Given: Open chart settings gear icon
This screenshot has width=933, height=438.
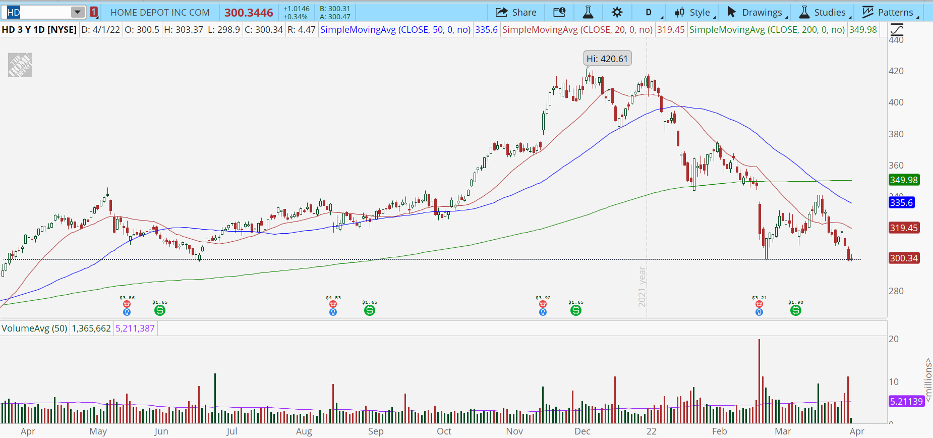Looking at the screenshot, I should 617,12.
